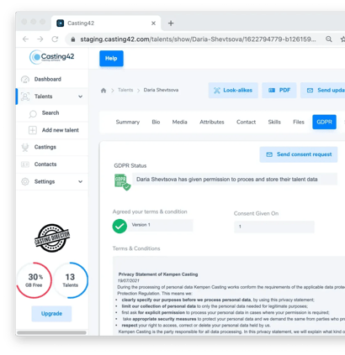
Task: Export profile with PDF button
Action: coord(279,91)
